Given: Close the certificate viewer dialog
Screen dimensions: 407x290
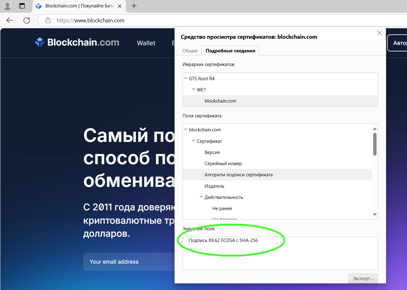Looking at the screenshot, I should [379, 33].
